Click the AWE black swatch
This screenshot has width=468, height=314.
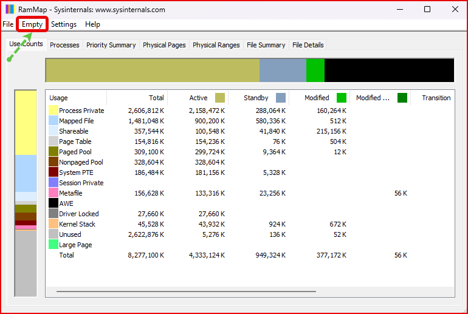coord(53,203)
